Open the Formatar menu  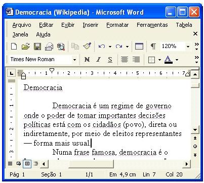[117, 25]
